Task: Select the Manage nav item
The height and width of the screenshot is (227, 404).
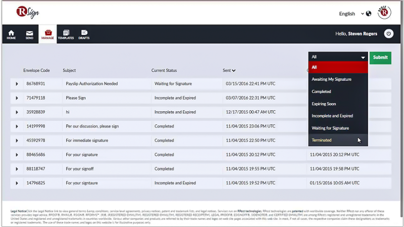Action: (x=47, y=34)
